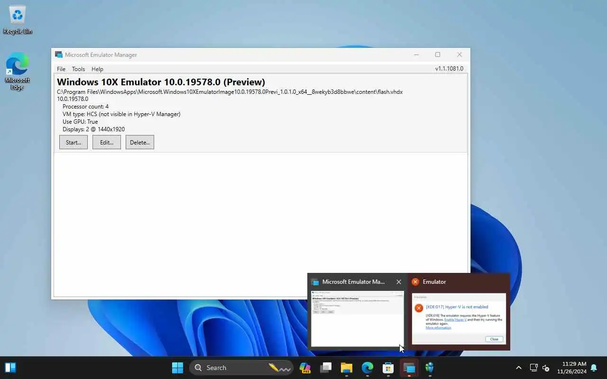Open the Recycle Bin desktop icon

coord(18,20)
